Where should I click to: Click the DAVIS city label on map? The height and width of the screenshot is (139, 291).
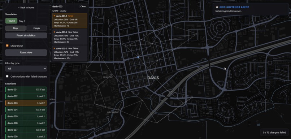pyautogui.click(x=153, y=78)
